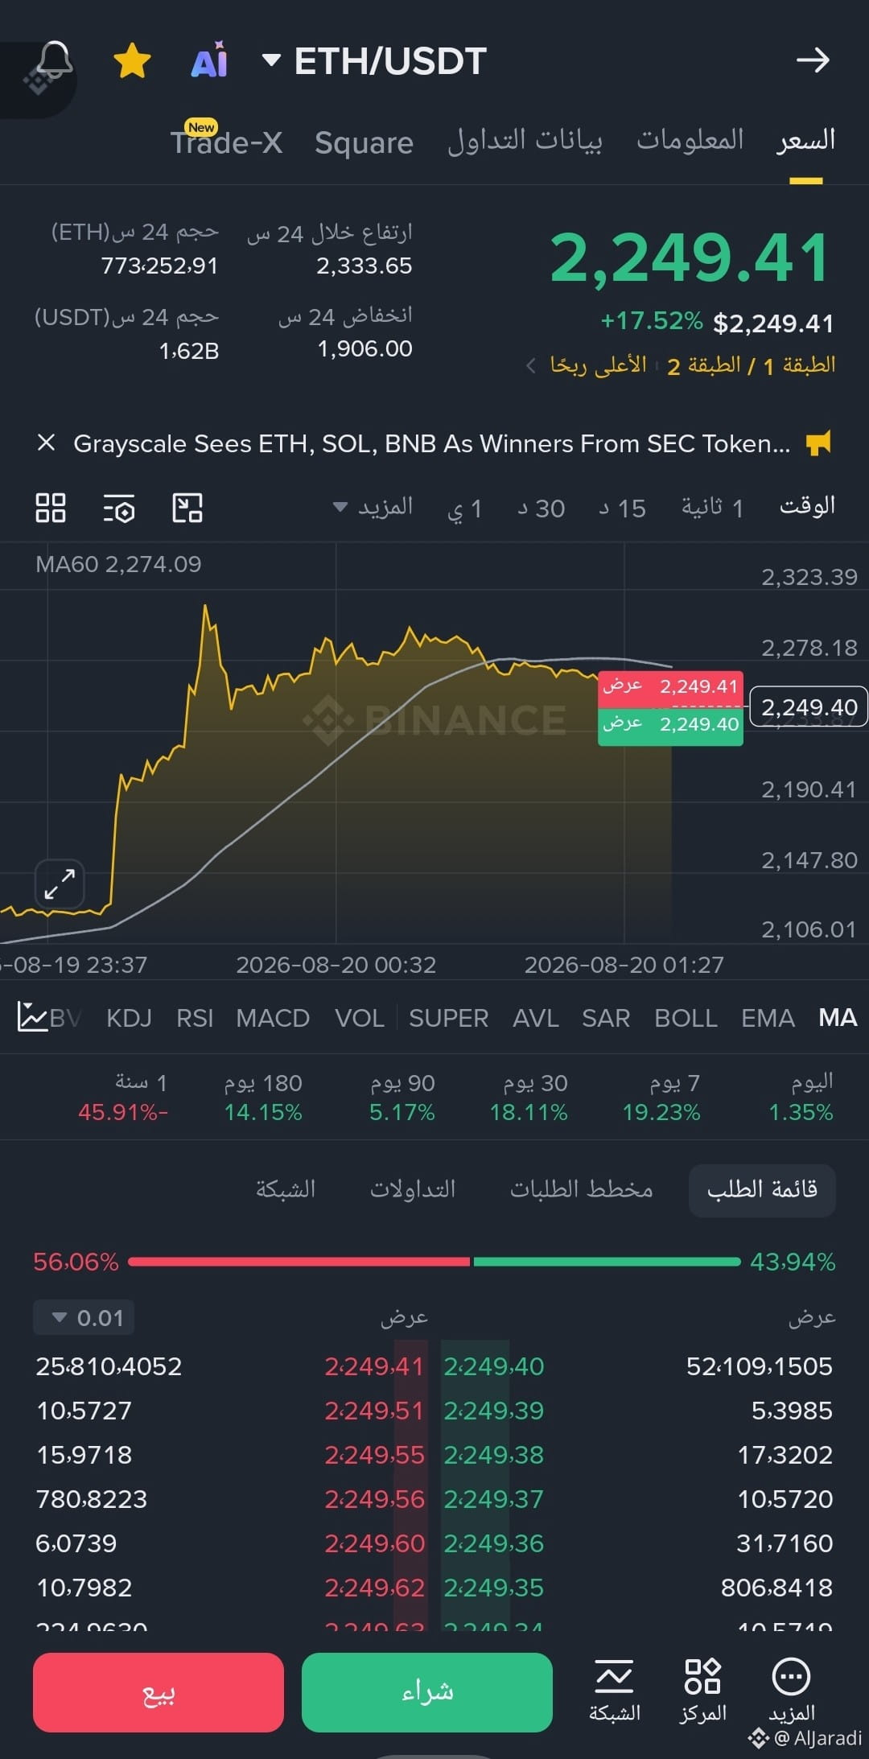869x1759 pixels.
Task: Open the المركز hub icon
Action: coord(702,1690)
